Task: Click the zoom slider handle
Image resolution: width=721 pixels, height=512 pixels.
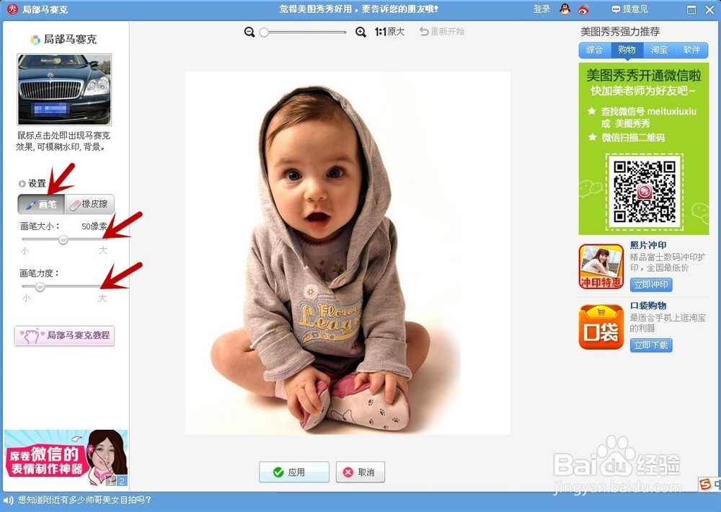Action: pyautogui.click(x=264, y=32)
